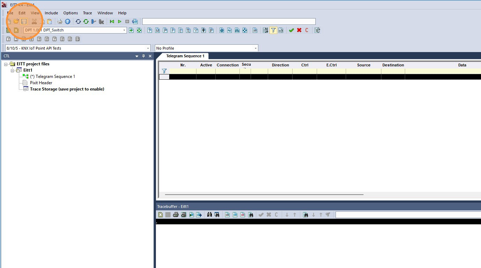
Task: Click the Connection column header
Action: click(x=228, y=65)
